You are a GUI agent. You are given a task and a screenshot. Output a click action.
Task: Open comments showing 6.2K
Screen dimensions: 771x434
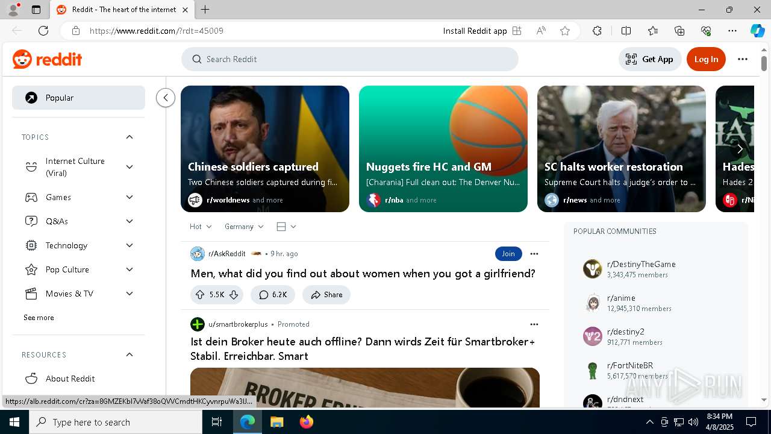pyautogui.click(x=273, y=295)
